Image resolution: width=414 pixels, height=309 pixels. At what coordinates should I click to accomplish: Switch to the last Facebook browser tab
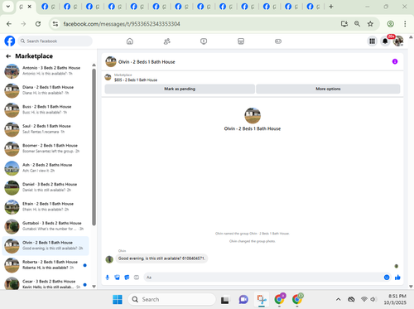pyautogui.click(x=313, y=7)
